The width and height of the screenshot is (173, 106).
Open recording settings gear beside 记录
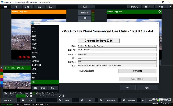coord(23,100)
